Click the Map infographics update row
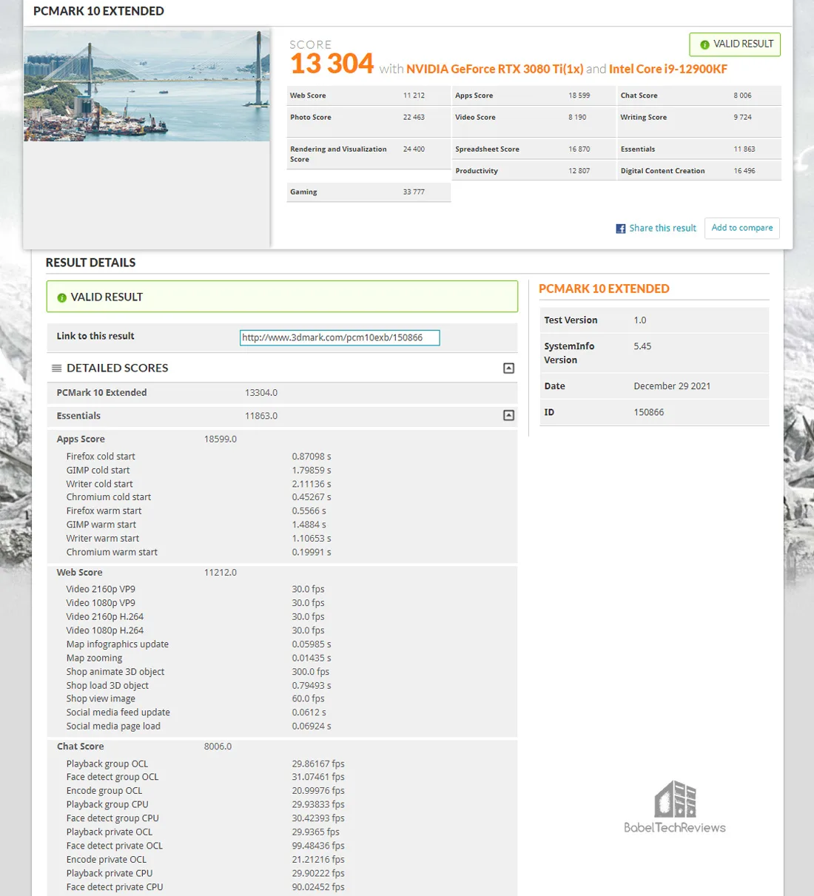814x896 pixels. [282, 644]
